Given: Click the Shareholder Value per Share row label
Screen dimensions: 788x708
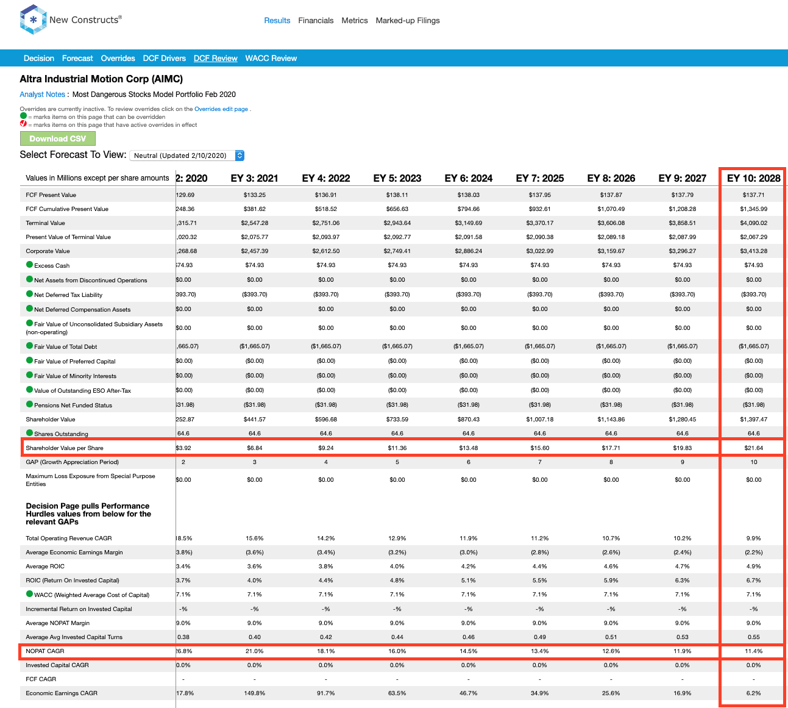Looking at the screenshot, I should click(x=65, y=448).
